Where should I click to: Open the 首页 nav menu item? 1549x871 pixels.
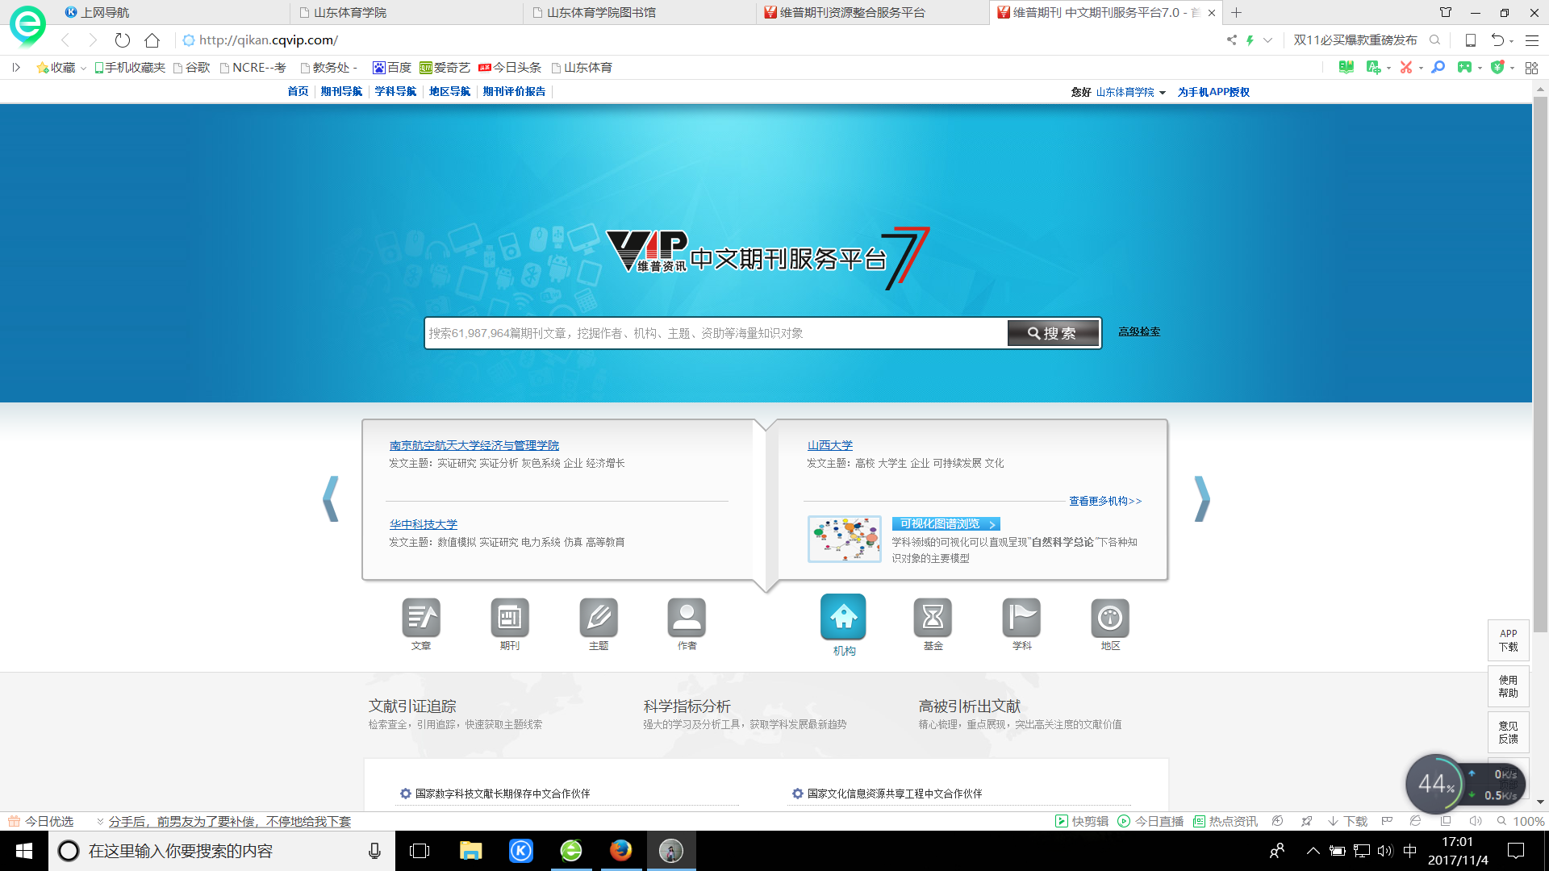(x=298, y=92)
